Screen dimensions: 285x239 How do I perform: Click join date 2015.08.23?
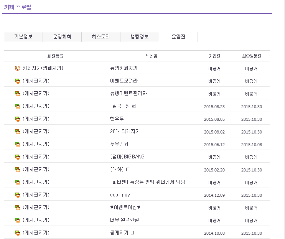(214, 107)
